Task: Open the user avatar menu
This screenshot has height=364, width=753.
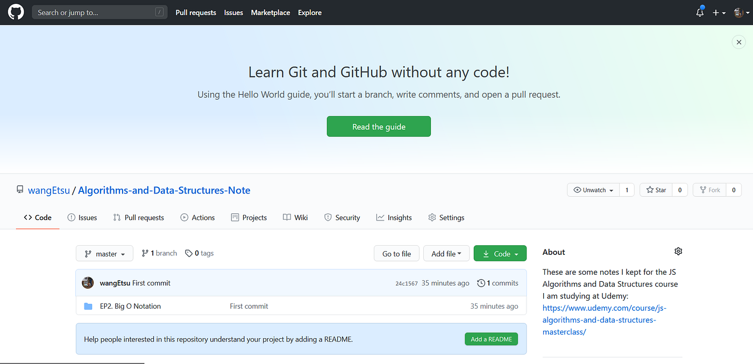Action: 741,12
